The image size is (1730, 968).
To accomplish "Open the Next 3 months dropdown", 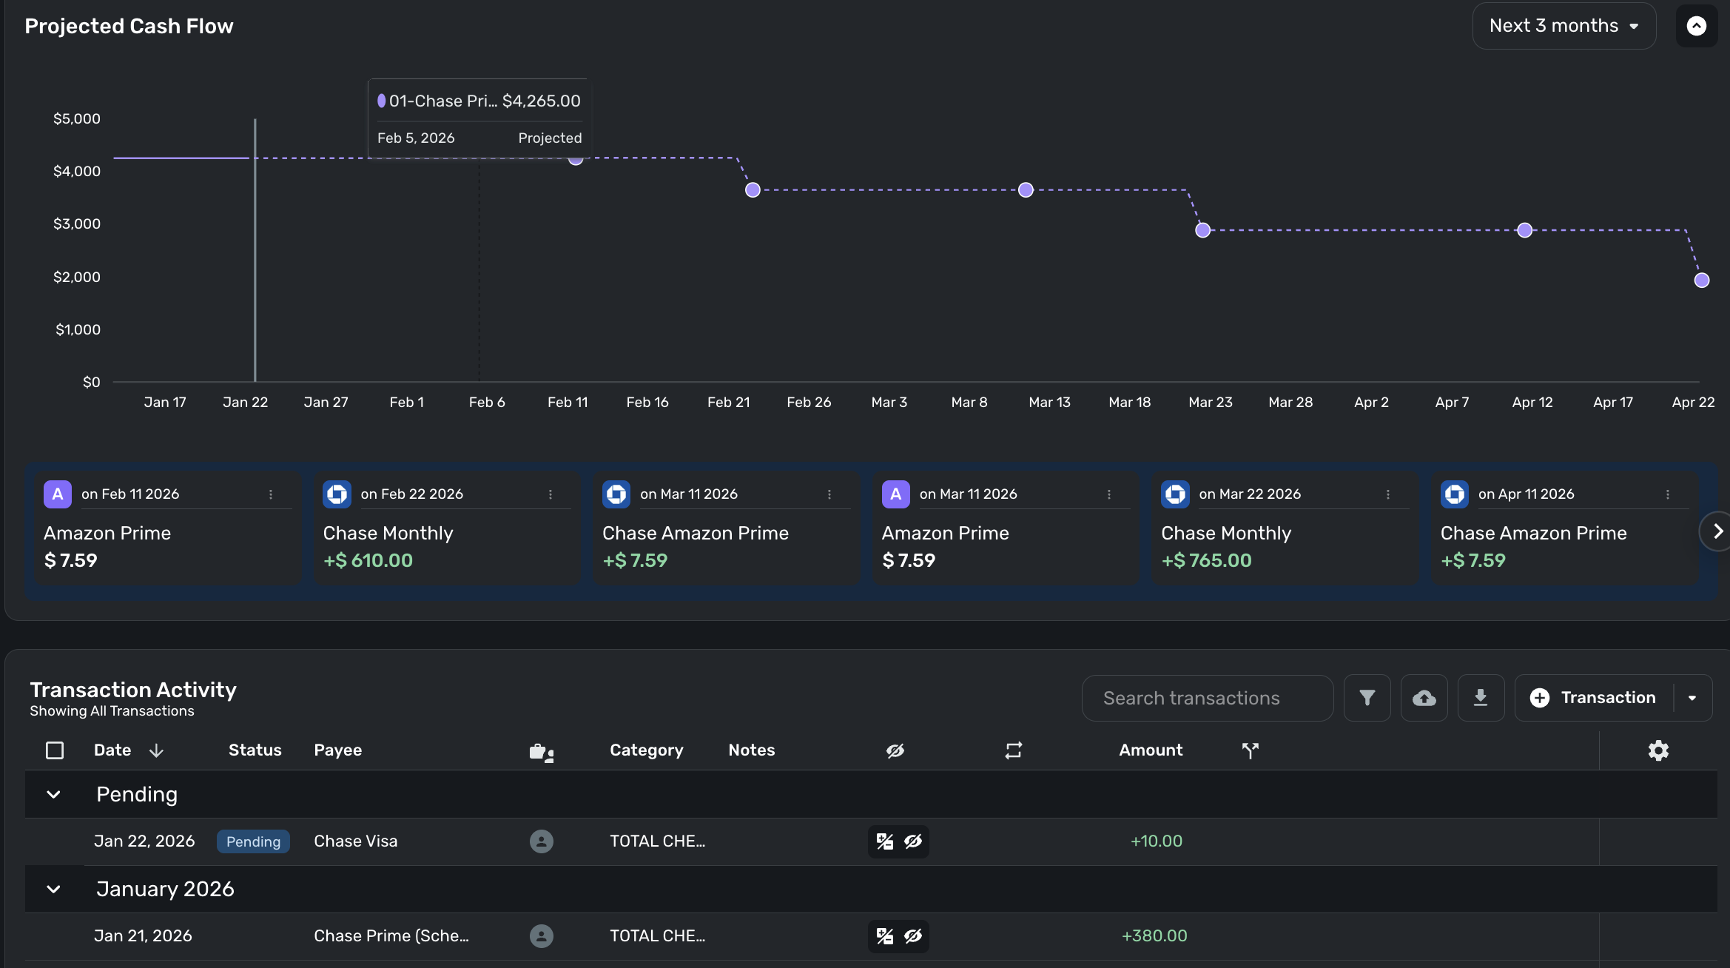I will pyautogui.click(x=1564, y=26).
